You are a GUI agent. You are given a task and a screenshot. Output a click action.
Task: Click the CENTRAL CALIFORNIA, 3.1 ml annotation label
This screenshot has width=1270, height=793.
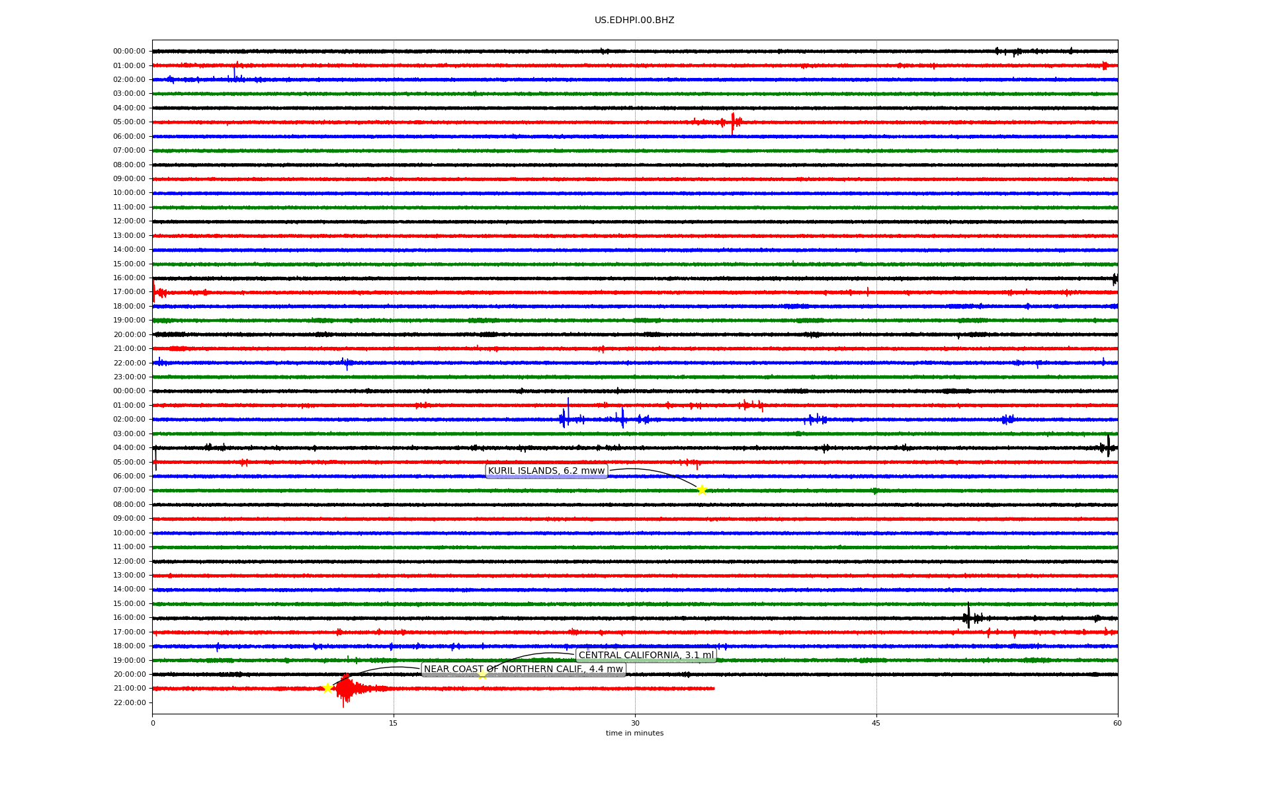(x=646, y=656)
